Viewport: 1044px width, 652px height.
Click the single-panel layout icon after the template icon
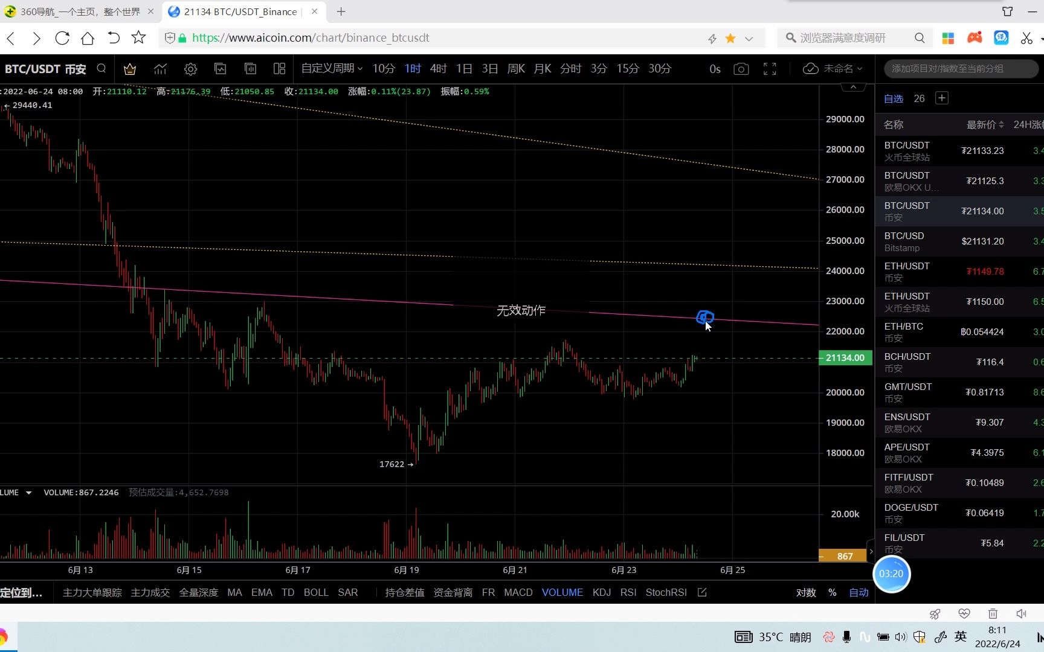[x=250, y=69]
